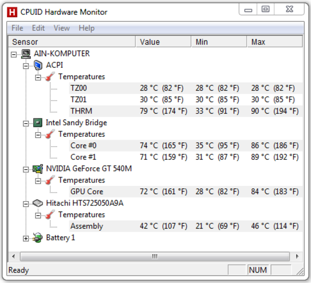Click Core #0 value 74 °C (165 °F)
Image resolution: width=311 pixels, height=283 pixels.
164,146
